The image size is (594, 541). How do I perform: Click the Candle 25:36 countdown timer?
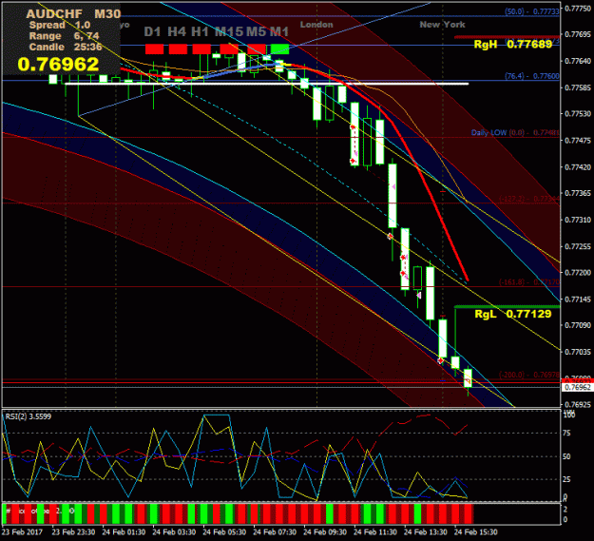pyautogui.click(x=66, y=47)
